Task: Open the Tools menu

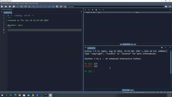Action: (x=30, y=4)
